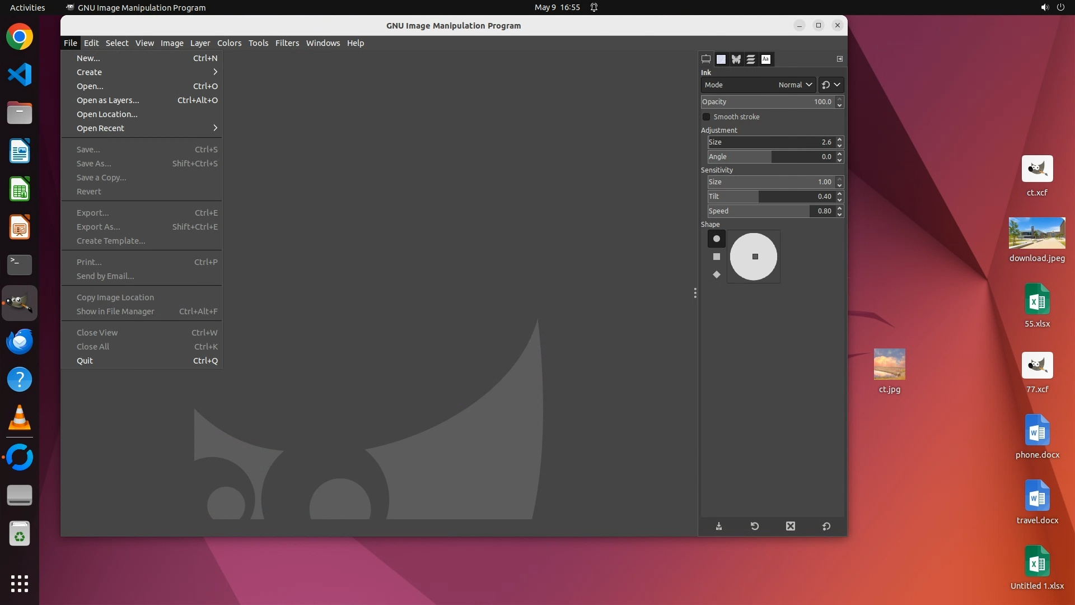Viewport: 1075px width, 605px height.
Task: Click Reset to default values icon
Action: pyautogui.click(x=826, y=526)
